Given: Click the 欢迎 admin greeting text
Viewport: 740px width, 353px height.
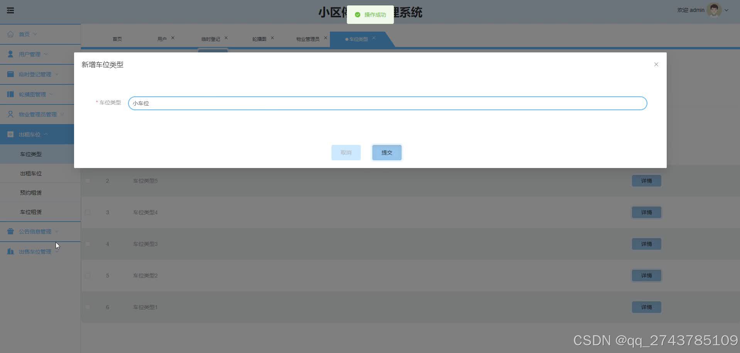Looking at the screenshot, I should coord(691,10).
